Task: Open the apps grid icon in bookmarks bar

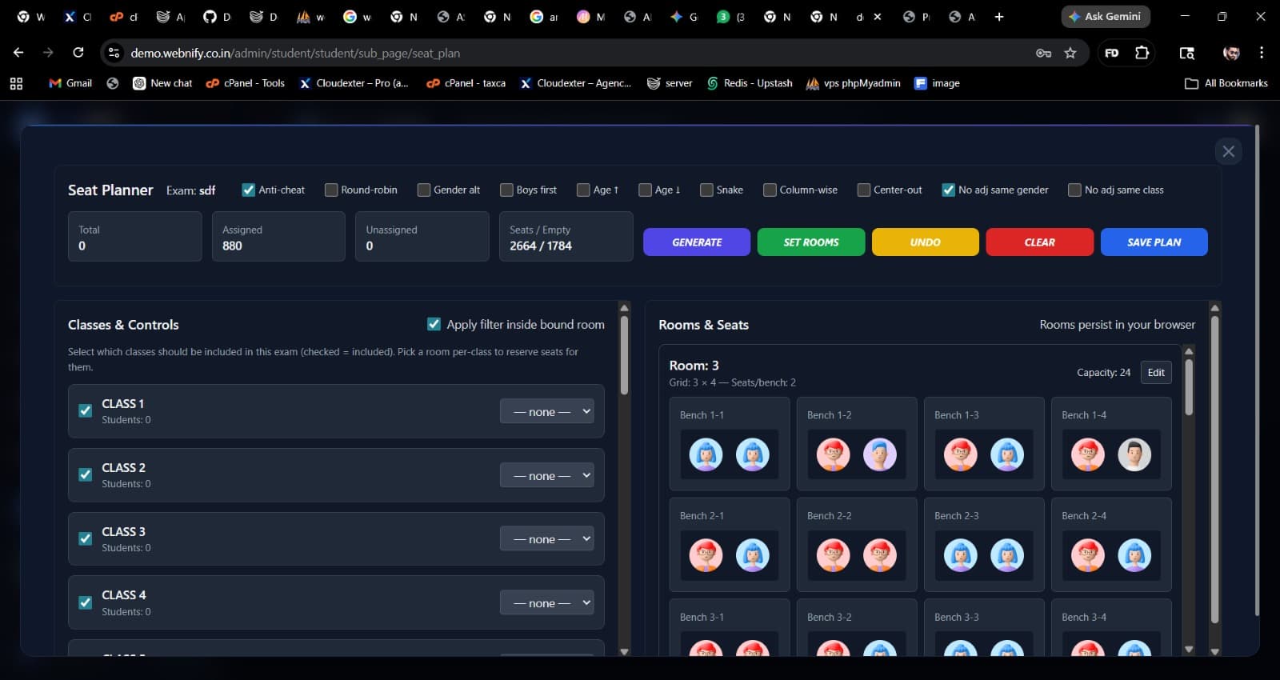Action: [16, 83]
